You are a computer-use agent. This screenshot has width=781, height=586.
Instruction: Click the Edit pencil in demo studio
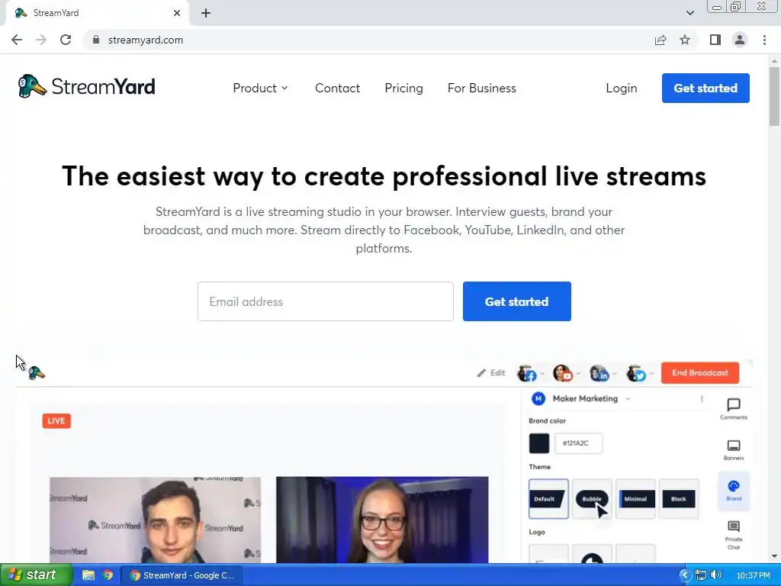click(490, 372)
